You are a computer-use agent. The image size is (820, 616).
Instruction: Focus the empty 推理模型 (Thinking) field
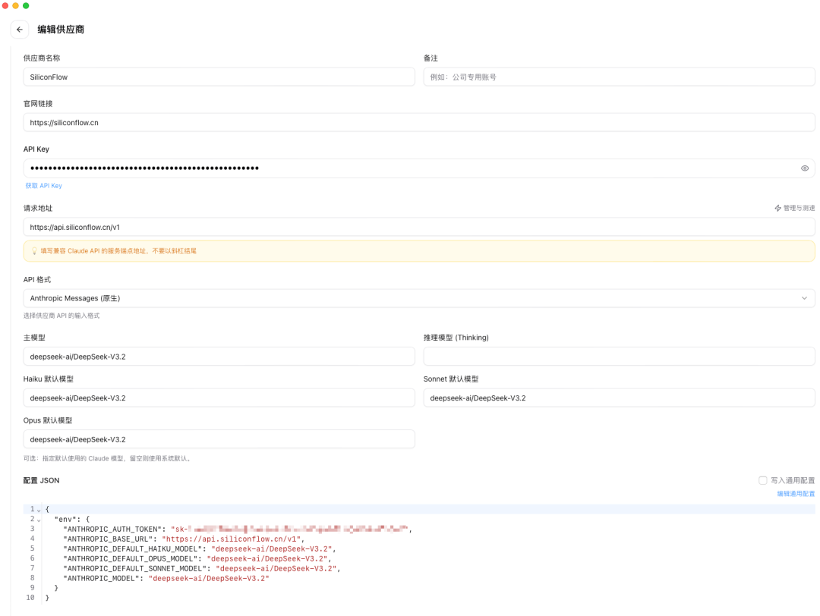pos(620,357)
